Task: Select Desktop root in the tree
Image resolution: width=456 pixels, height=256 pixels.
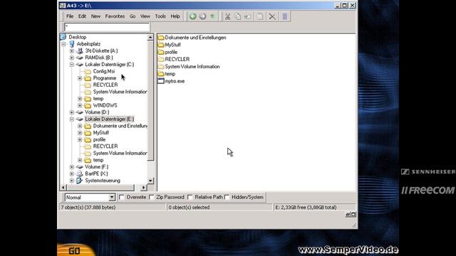Action: click(x=78, y=37)
